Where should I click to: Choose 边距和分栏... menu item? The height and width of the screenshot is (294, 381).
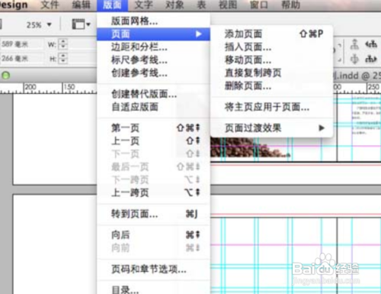[x=153, y=47]
